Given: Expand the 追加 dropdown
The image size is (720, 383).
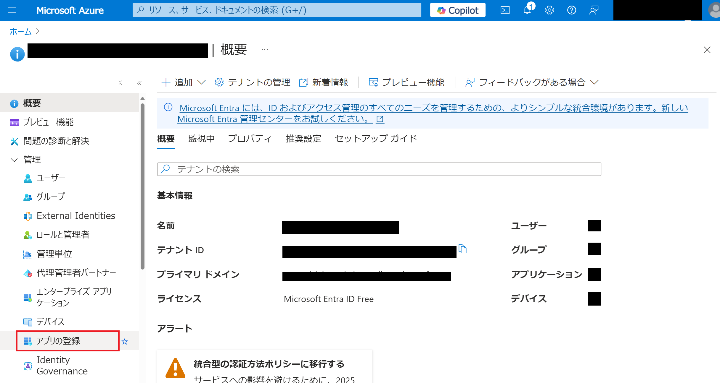Looking at the screenshot, I should (184, 82).
